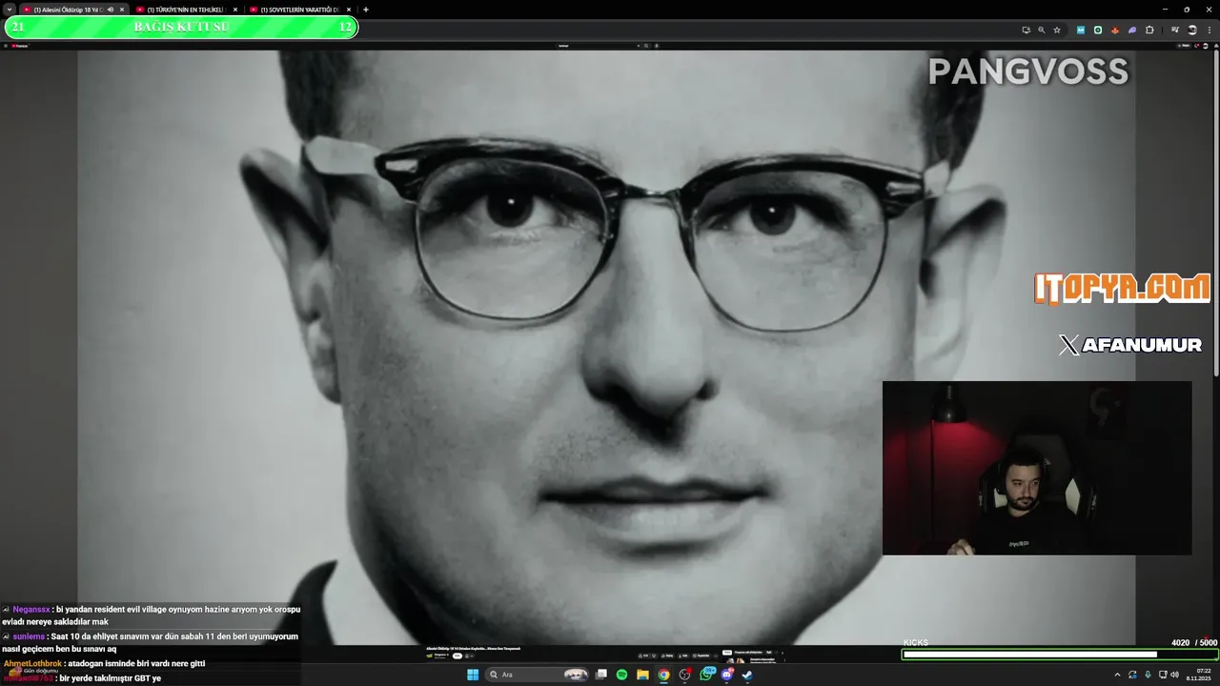Open the taskbar app left of WhatsApp
The image size is (1220, 686).
(685, 675)
